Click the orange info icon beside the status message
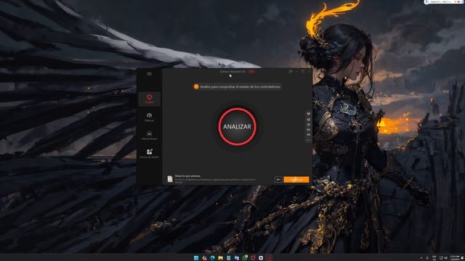This screenshot has width=465, height=261. pyautogui.click(x=196, y=87)
